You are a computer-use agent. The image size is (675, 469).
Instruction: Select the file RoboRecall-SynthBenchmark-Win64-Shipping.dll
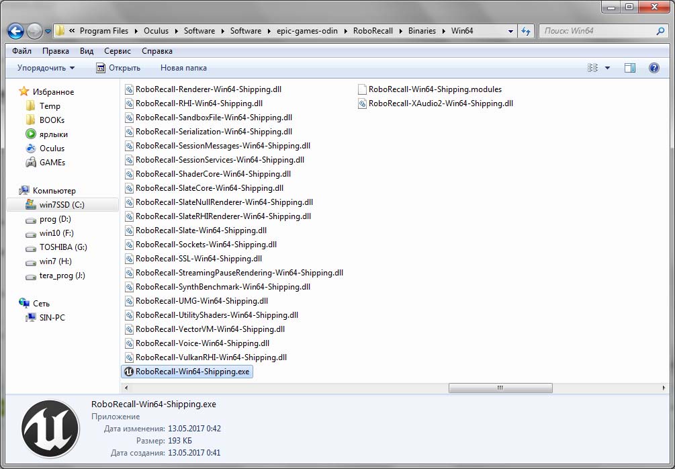(x=218, y=287)
